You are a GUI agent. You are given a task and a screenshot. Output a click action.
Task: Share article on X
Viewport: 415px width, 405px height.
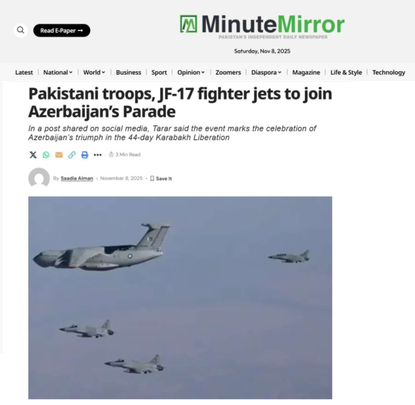tap(33, 155)
